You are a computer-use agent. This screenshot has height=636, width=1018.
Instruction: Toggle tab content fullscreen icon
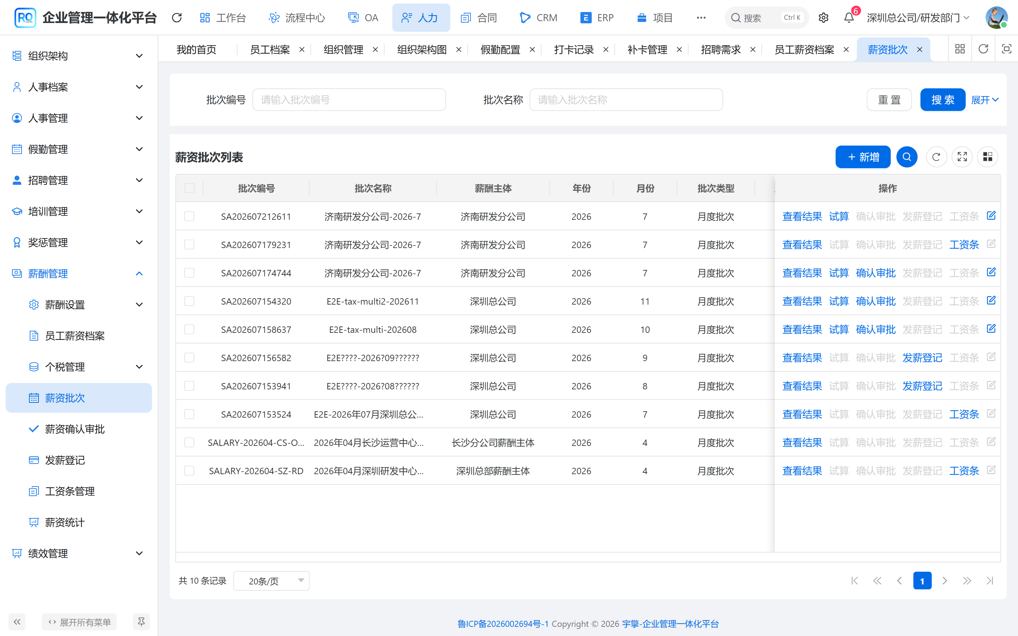pos(1006,49)
